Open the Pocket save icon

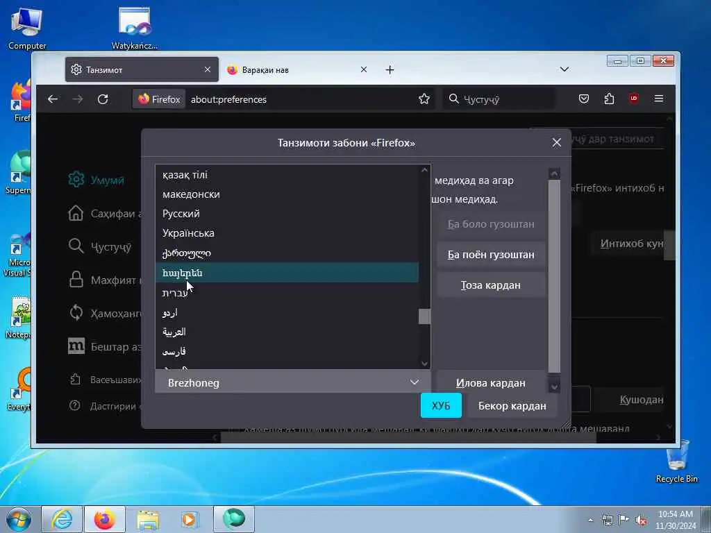click(583, 99)
